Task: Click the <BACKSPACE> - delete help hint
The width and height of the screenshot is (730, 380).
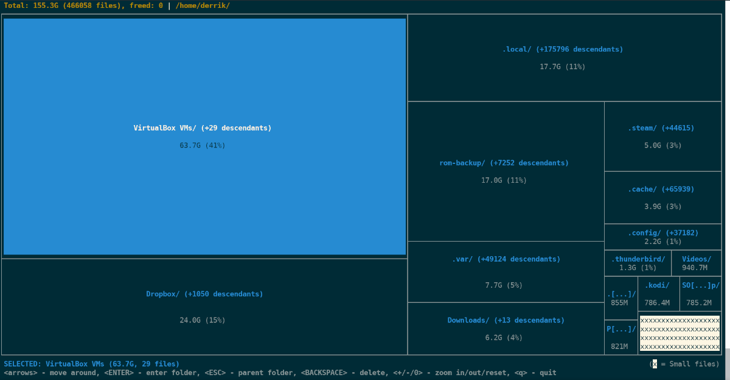Action: 342,373
